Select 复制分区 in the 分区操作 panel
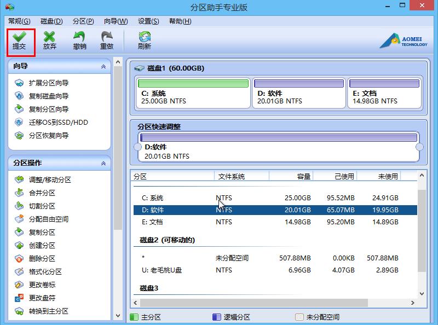This screenshot has height=325, width=438. pyautogui.click(x=42, y=232)
